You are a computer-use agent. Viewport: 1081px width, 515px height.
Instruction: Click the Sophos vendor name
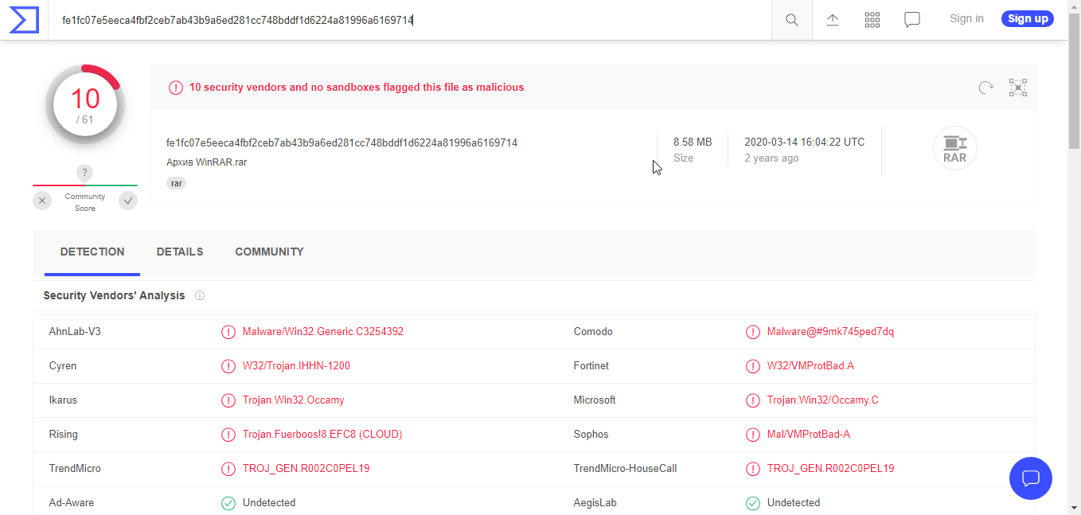click(x=591, y=435)
